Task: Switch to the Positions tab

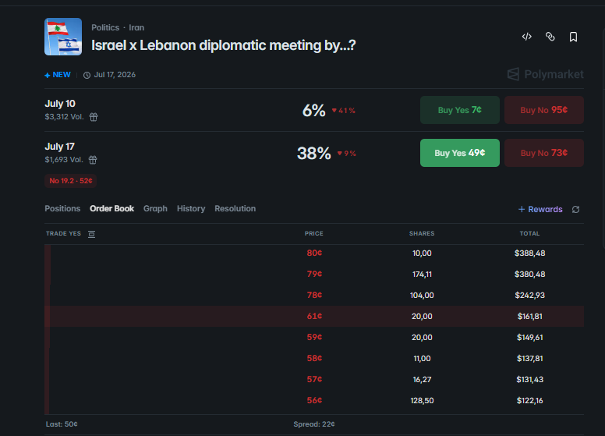Action: click(62, 208)
